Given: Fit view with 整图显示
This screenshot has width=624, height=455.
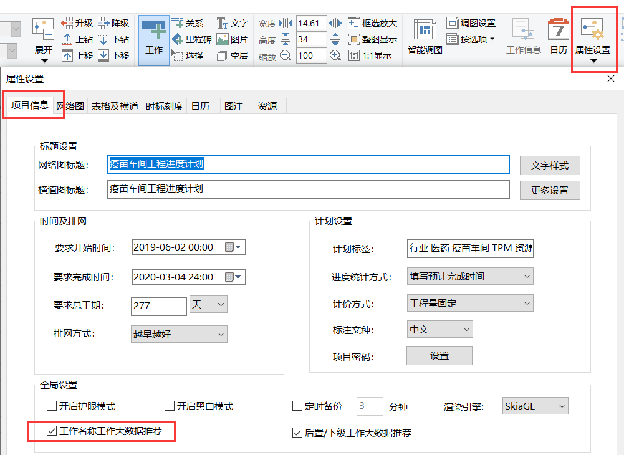Looking at the screenshot, I should click(373, 39).
